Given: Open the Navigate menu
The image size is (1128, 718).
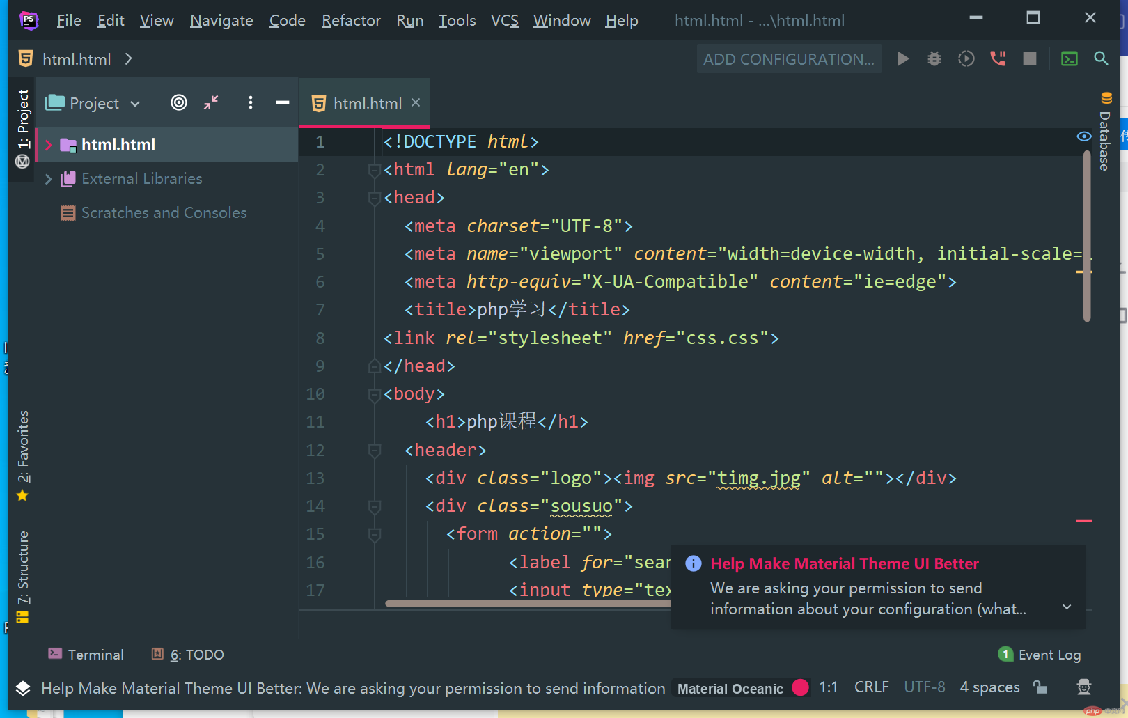Looking at the screenshot, I should coord(221,21).
